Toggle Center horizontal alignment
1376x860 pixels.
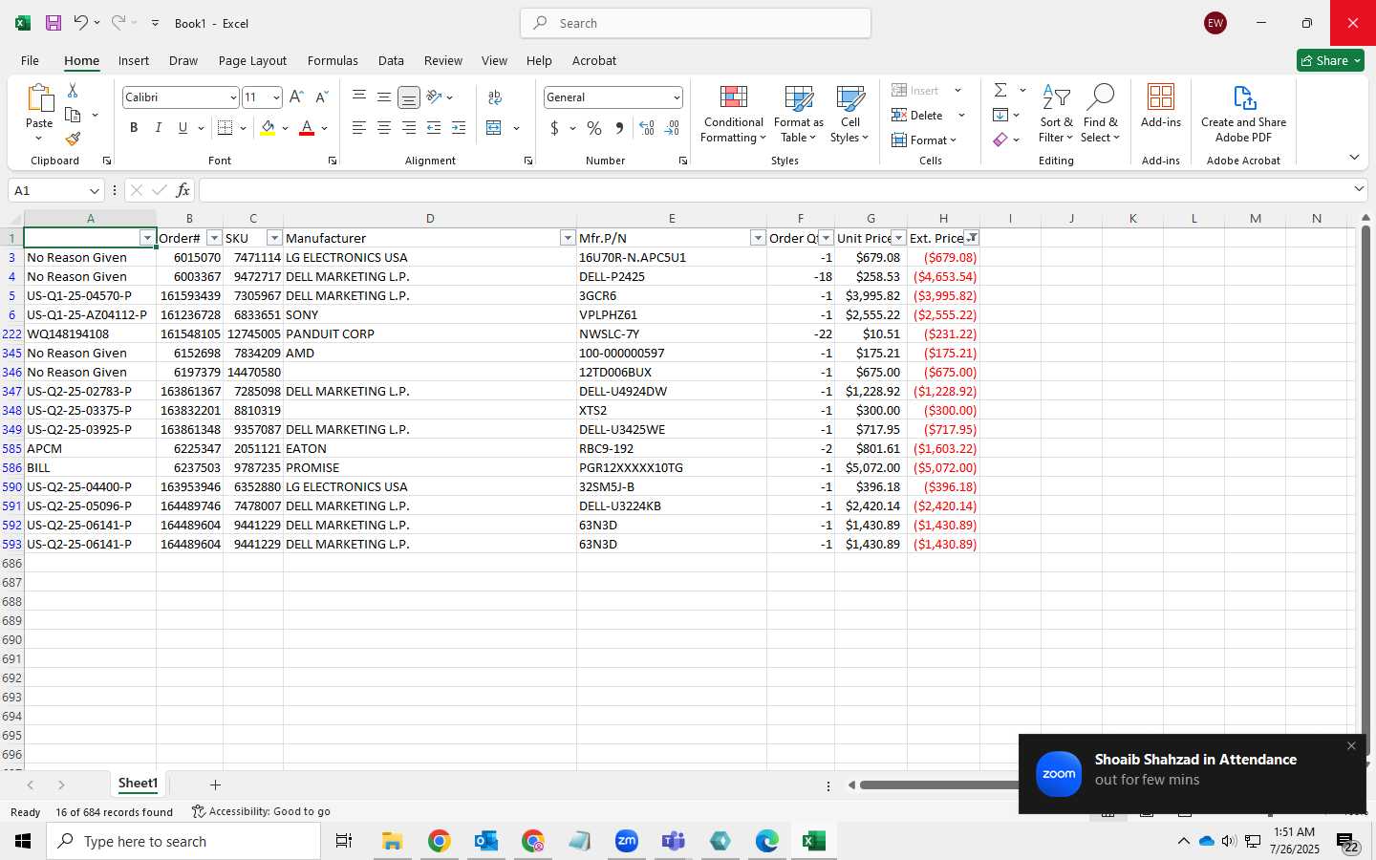coord(384,128)
